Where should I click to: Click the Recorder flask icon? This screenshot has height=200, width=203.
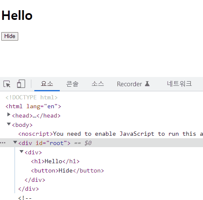coord(147,84)
